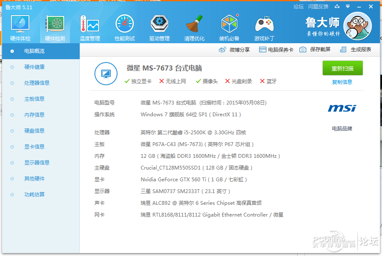Open the 论坛 forum link

coord(298,7)
